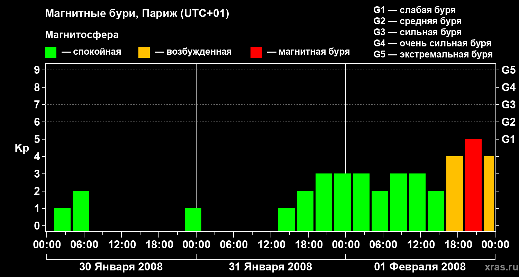Click the '— спокойная' legend label
Screen dimensions: 519x277
point(91,52)
